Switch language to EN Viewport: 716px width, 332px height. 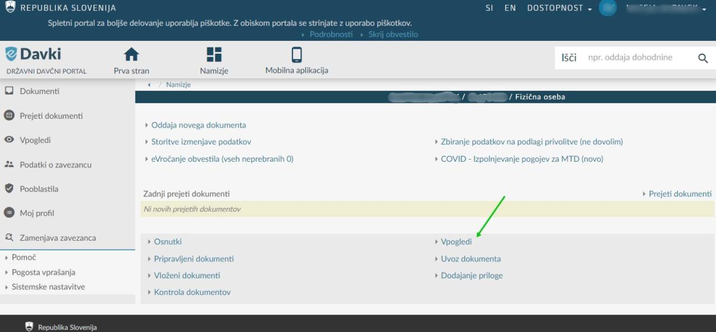pyautogui.click(x=510, y=8)
